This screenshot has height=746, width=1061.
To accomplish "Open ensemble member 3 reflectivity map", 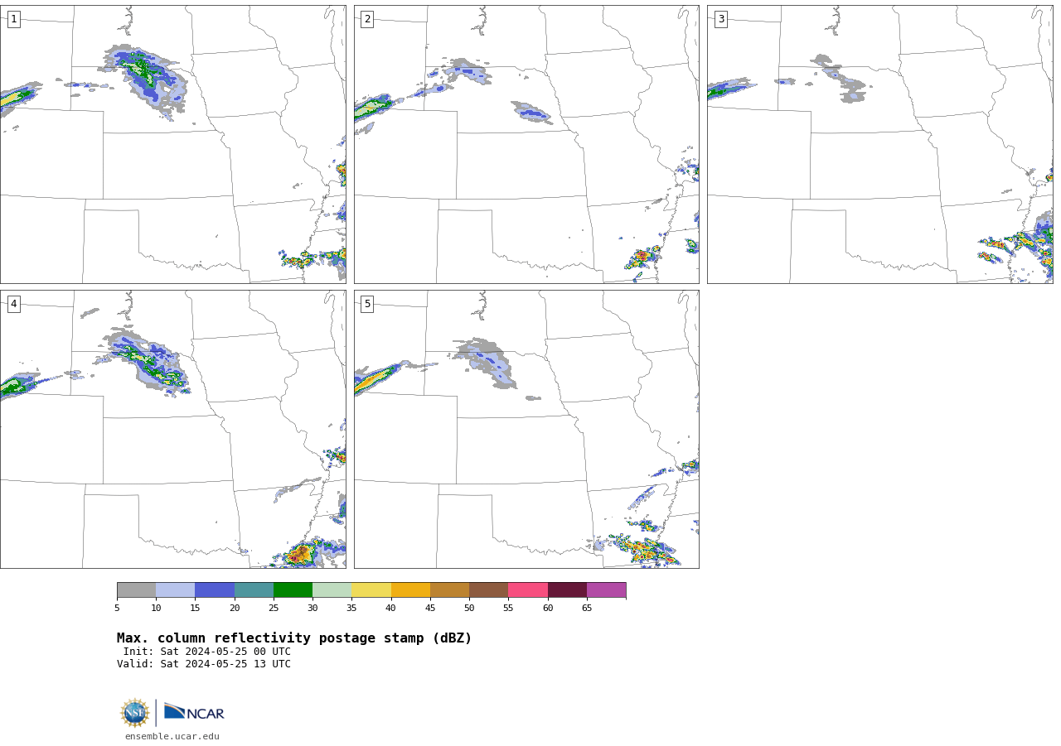I will coord(879,144).
